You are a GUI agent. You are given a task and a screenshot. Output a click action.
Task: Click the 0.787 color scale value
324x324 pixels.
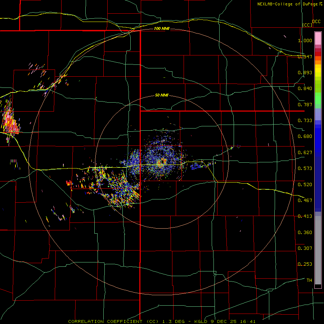[305, 104]
